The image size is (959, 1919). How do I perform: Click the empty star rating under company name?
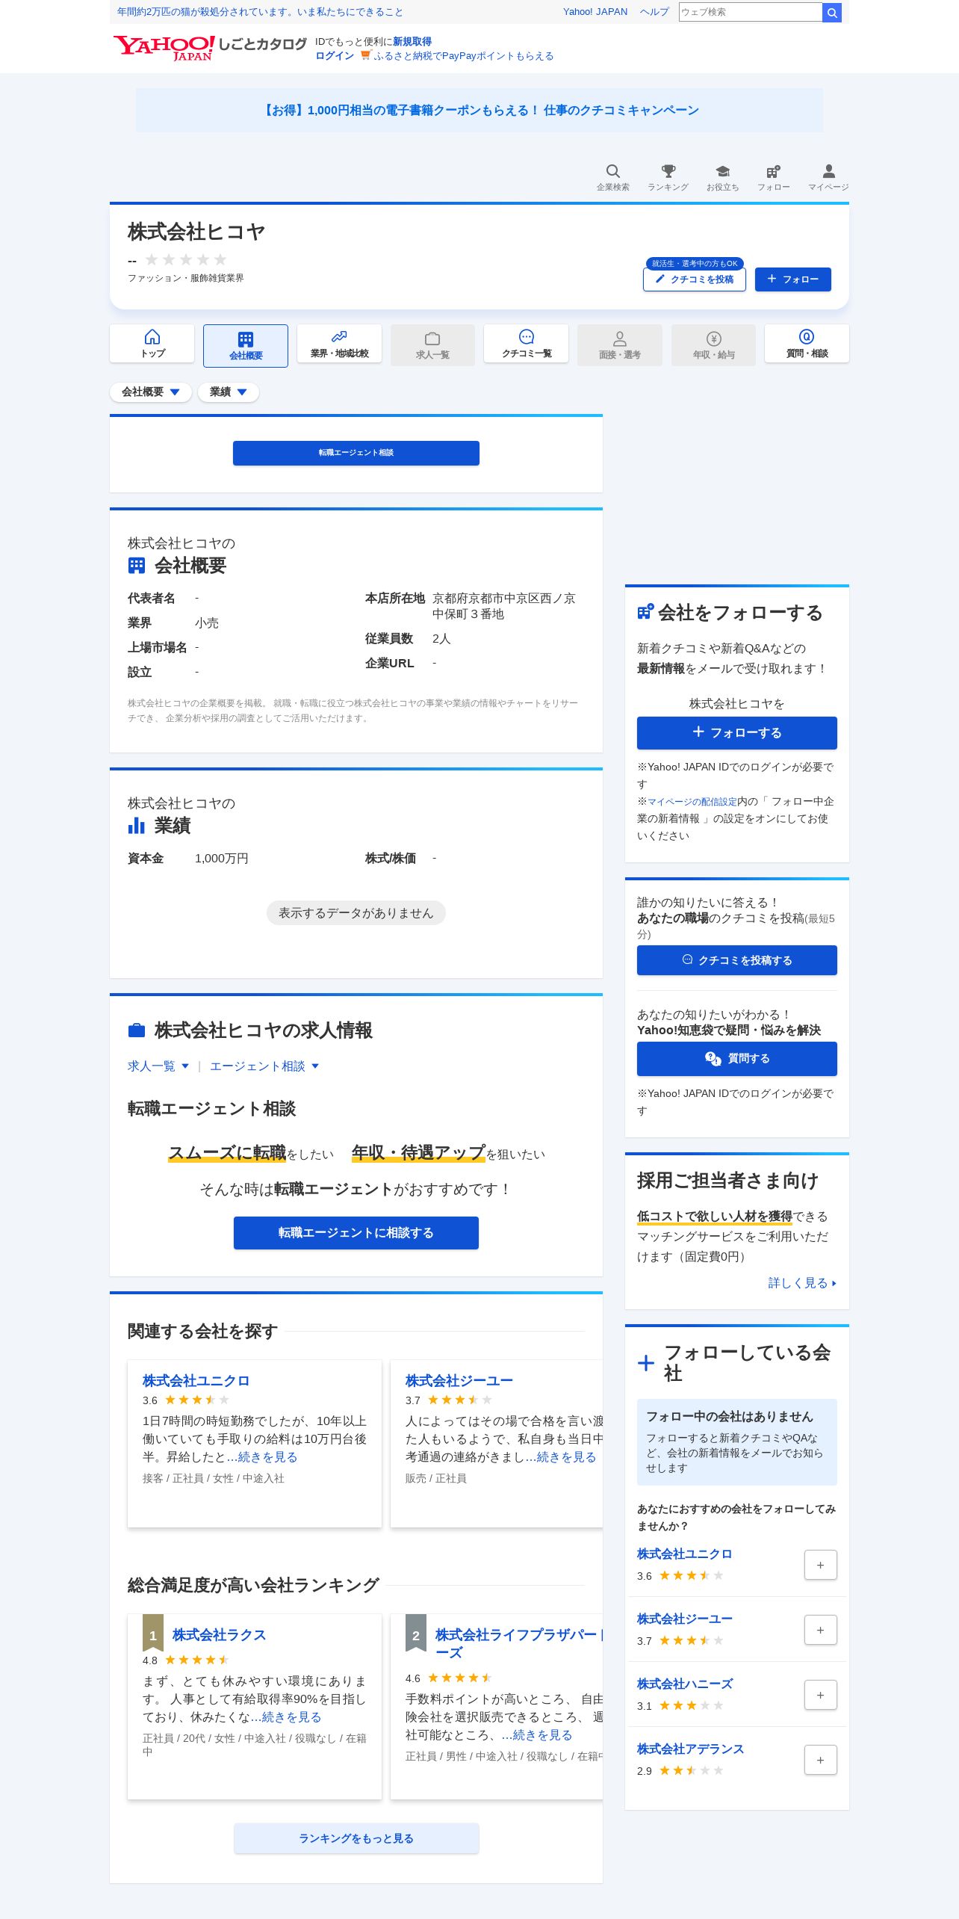click(x=186, y=259)
